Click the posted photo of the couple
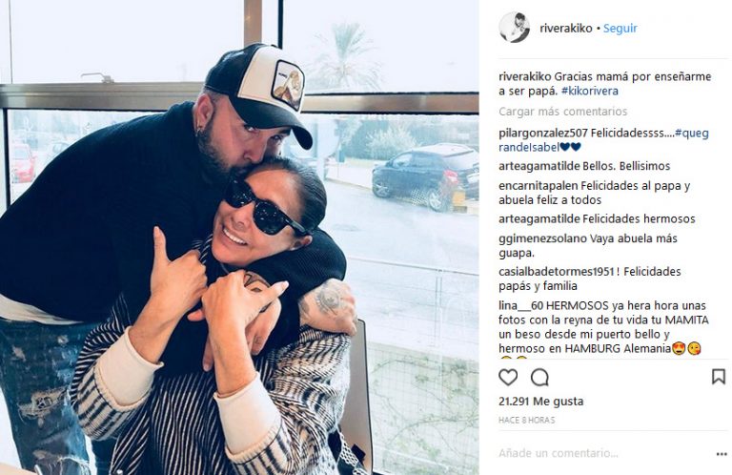The height and width of the screenshot is (475, 732). (239, 237)
